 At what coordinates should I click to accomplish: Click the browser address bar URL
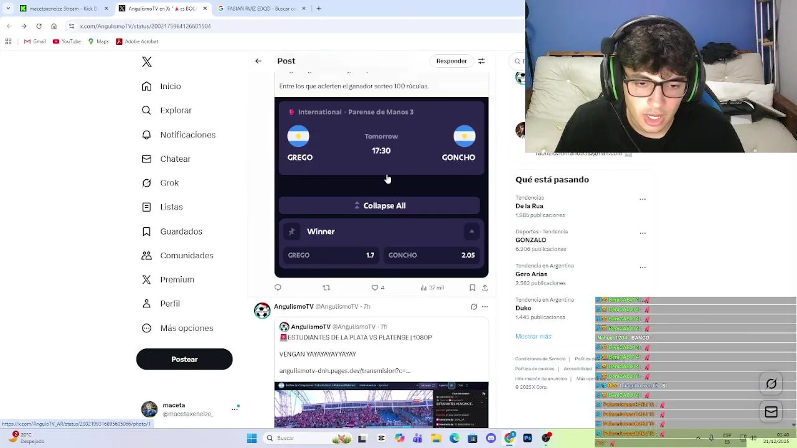click(146, 26)
